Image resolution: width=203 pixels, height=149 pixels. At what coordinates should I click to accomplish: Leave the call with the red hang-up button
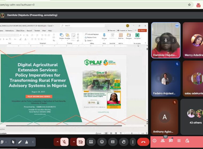[x=143, y=142]
